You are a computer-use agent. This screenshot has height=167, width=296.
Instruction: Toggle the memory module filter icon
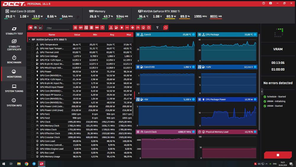97,28
